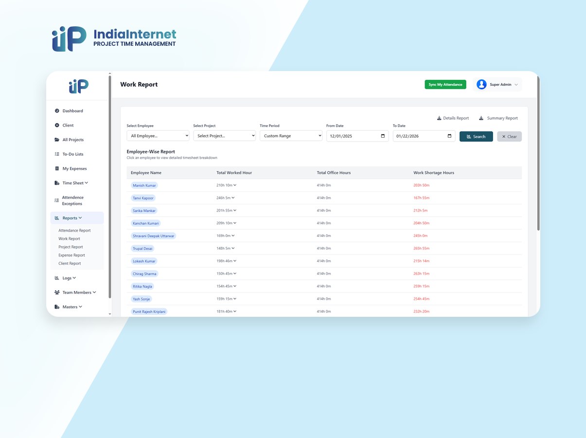Click the Dashboard icon in sidebar
The width and height of the screenshot is (586, 438).
(x=57, y=111)
